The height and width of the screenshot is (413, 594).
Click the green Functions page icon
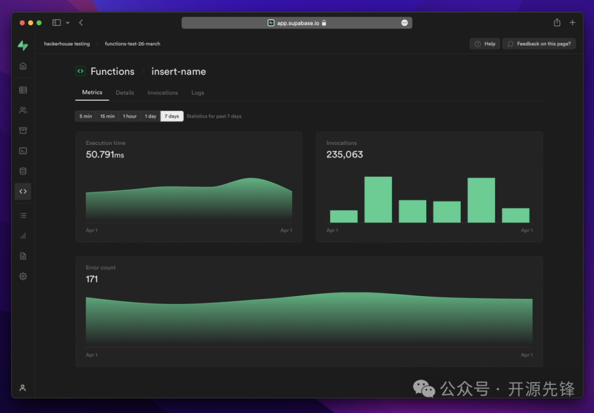[80, 71]
